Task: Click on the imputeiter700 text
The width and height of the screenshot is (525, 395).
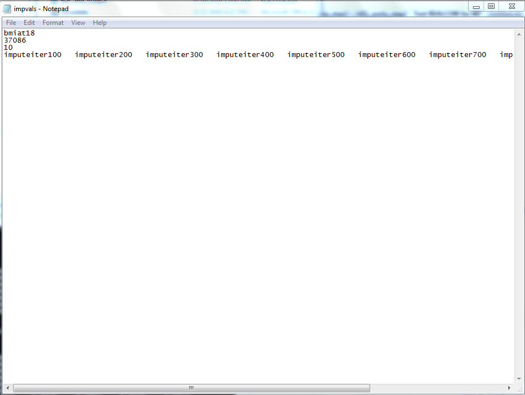Action: coord(458,55)
